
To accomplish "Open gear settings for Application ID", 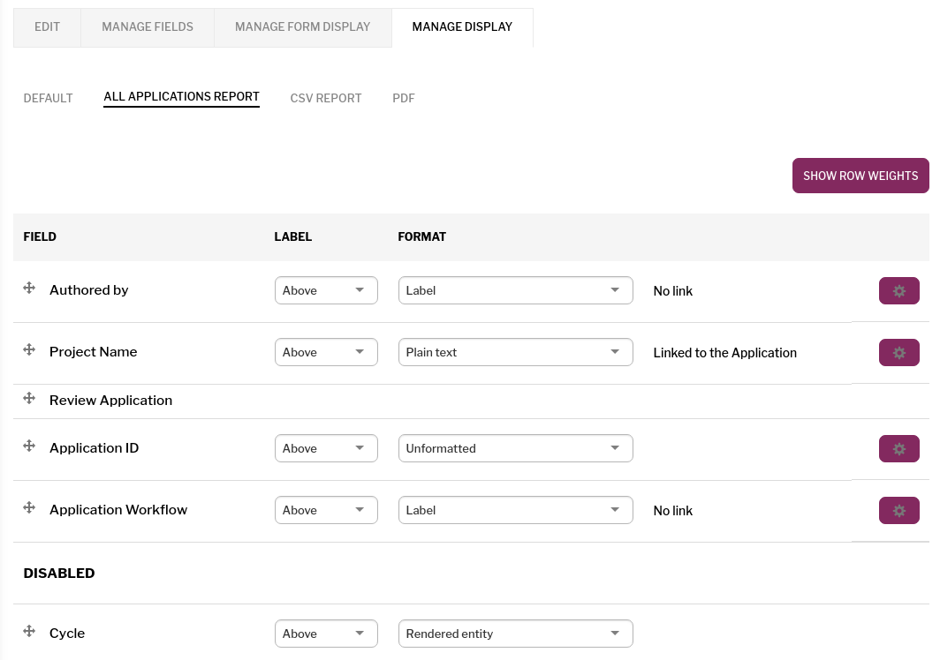I will [898, 448].
